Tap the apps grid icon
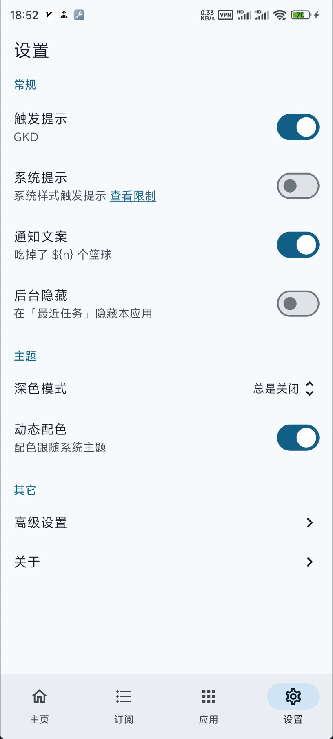The height and width of the screenshot is (739, 333). pos(209,696)
